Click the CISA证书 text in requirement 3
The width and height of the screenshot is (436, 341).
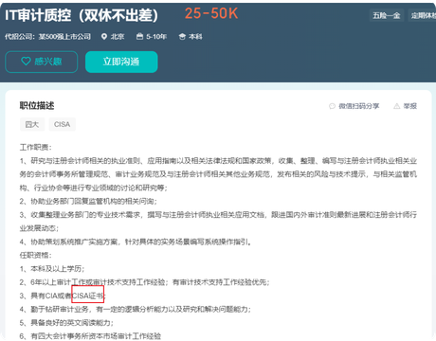click(88, 296)
